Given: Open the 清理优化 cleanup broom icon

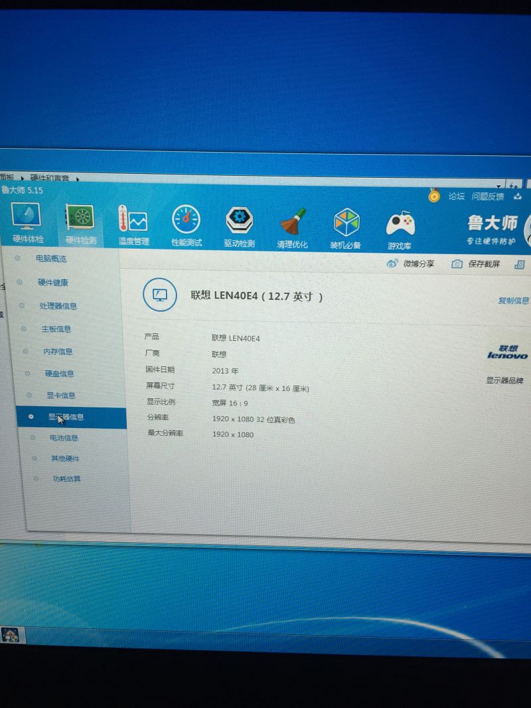Looking at the screenshot, I should pos(292,228).
